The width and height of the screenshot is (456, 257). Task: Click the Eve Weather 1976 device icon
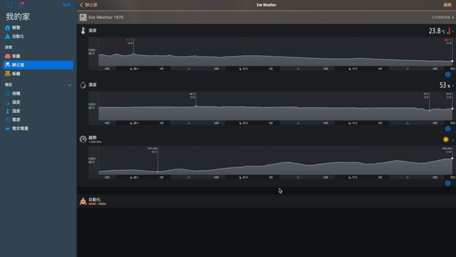tap(83, 18)
